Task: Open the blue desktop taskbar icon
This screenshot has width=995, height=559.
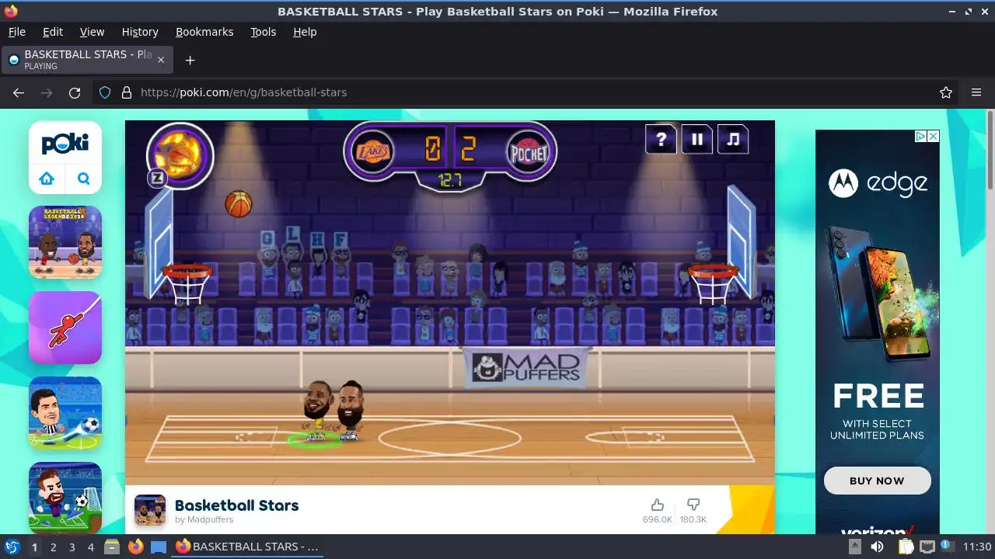Action: [158, 547]
